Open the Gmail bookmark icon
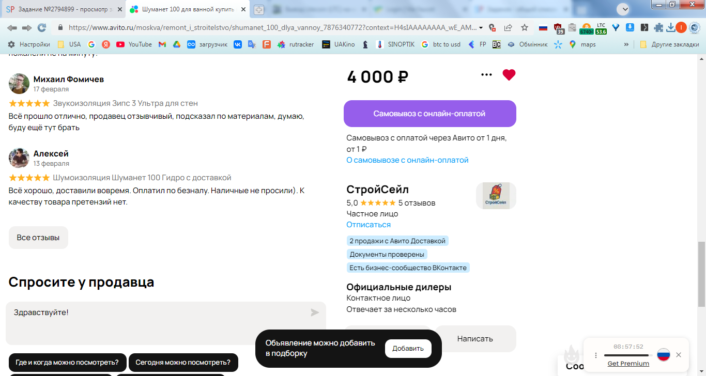 tap(162, 44)
